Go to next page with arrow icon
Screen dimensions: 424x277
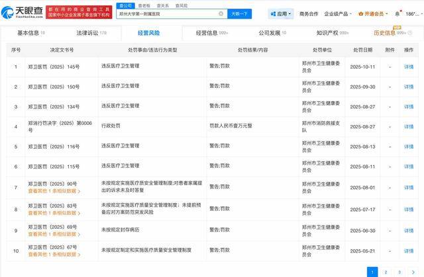pos(414,271)
